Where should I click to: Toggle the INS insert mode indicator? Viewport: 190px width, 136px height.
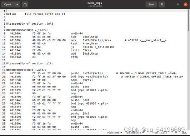[184, 133]
